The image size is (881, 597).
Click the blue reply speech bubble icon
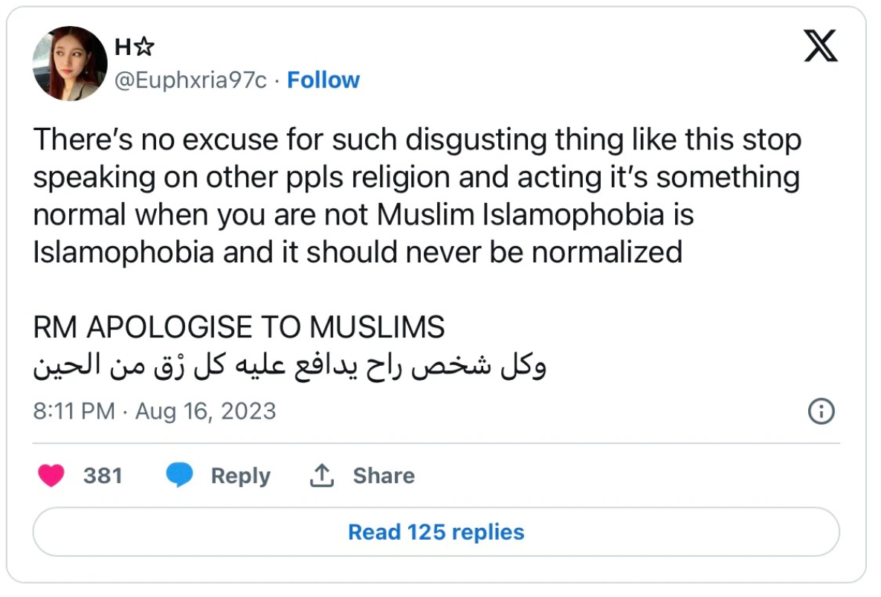click(180, 476)
